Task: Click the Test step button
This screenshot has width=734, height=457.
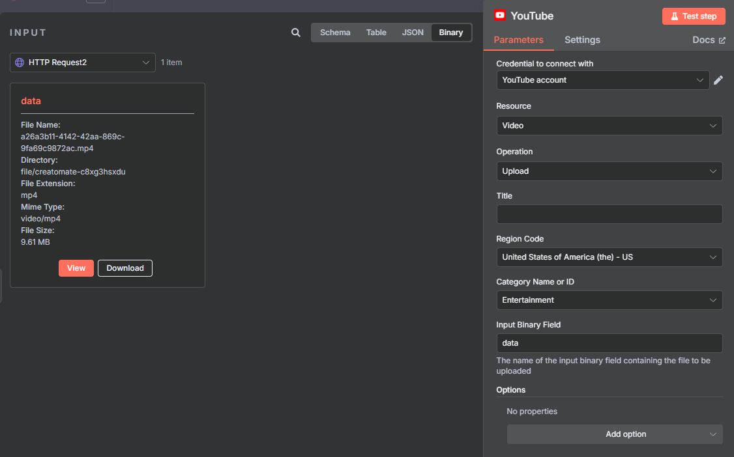Action: click(x=694, y=16)
